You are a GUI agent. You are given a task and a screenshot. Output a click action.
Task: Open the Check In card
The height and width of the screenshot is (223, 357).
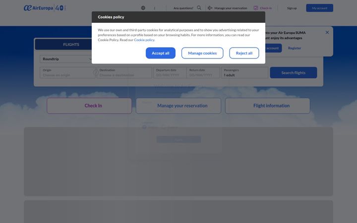click(89, 106)
